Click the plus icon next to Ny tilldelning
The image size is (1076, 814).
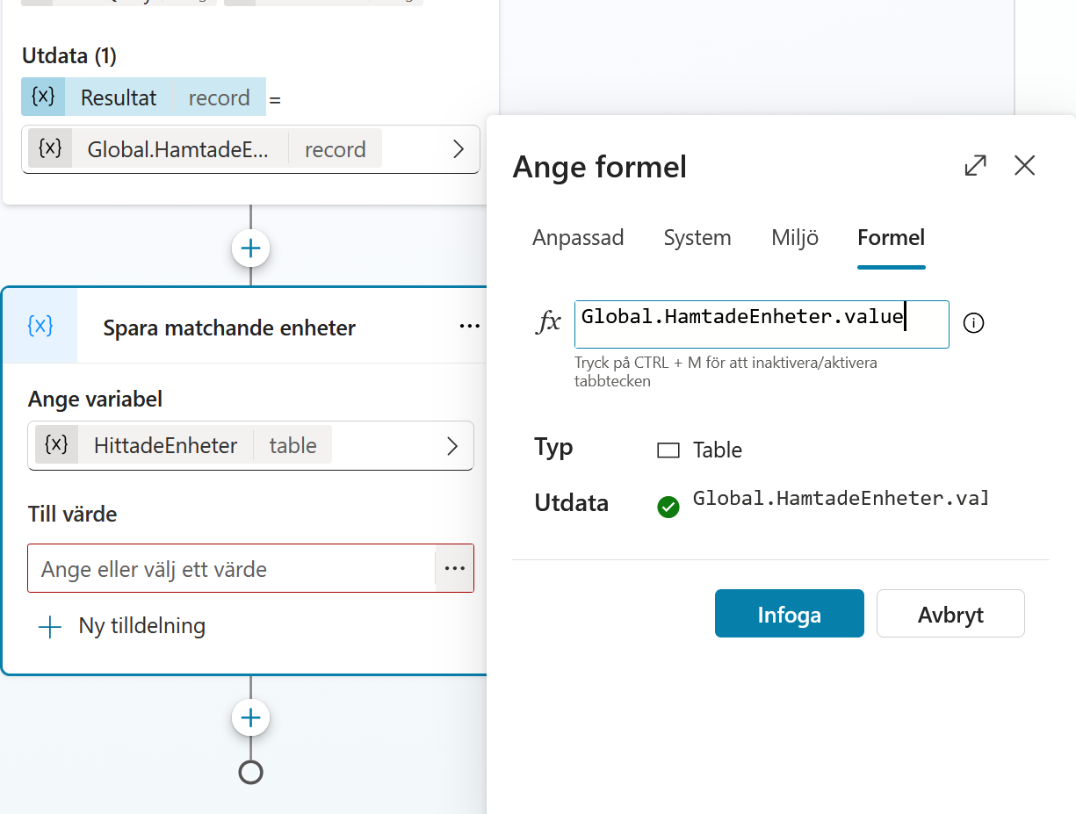click(x=50, y=627)
